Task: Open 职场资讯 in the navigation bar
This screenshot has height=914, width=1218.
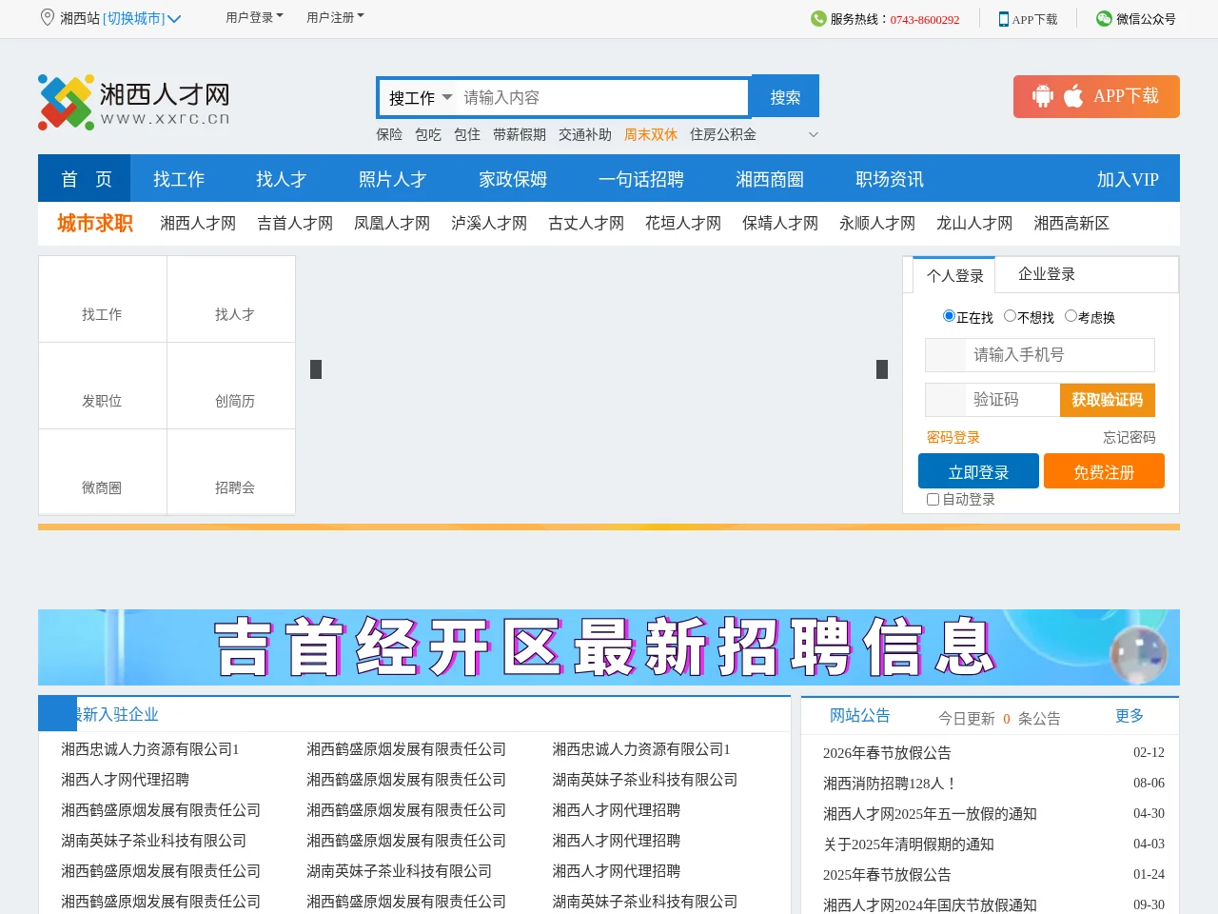Action: click(890, 179)
